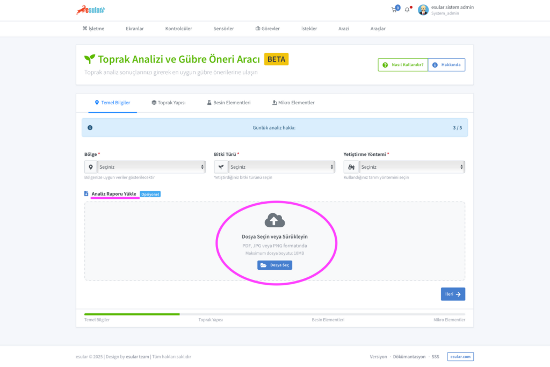
Task: Expand the Bölge dropdown
Action: [x=151, y=167]
